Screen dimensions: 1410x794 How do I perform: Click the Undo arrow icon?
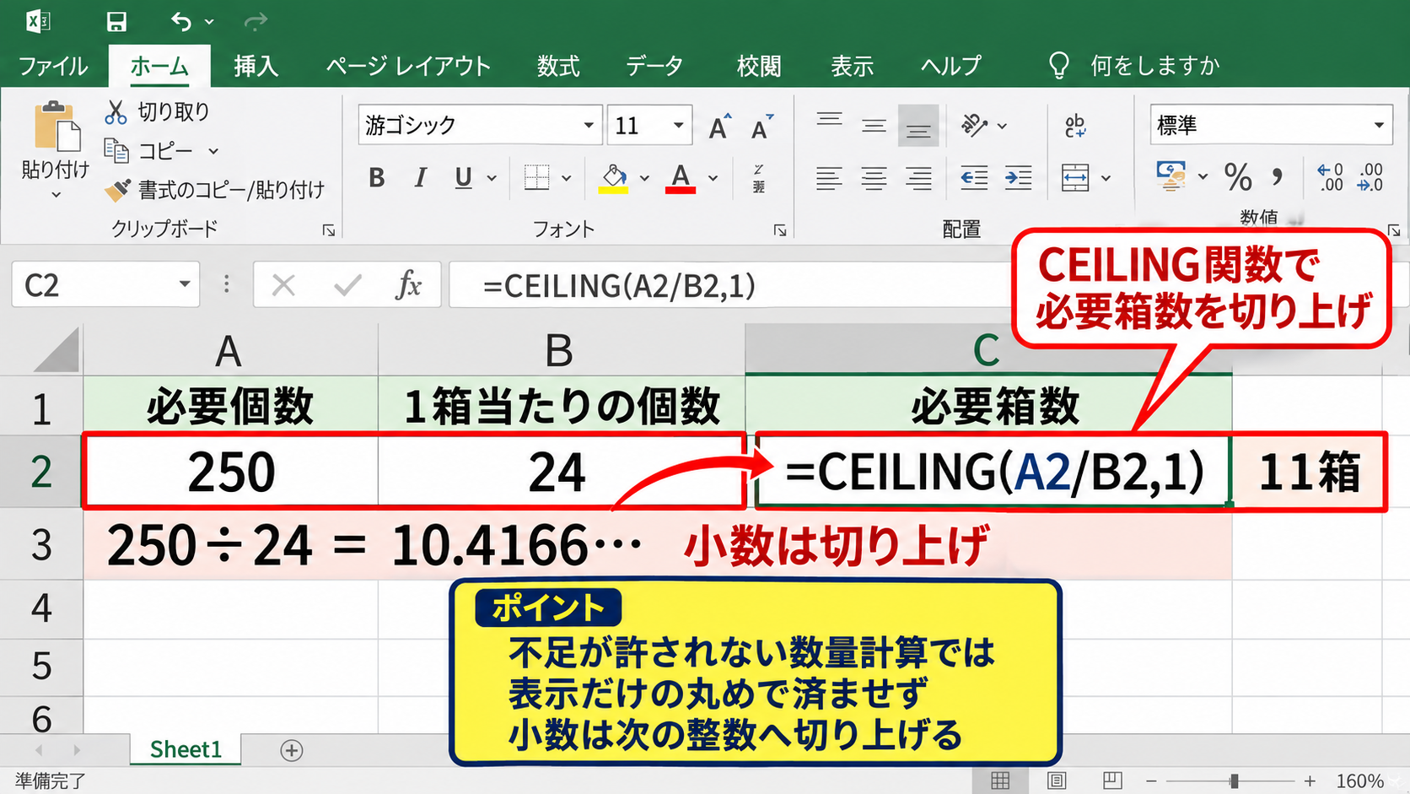[x=181, y=21]
